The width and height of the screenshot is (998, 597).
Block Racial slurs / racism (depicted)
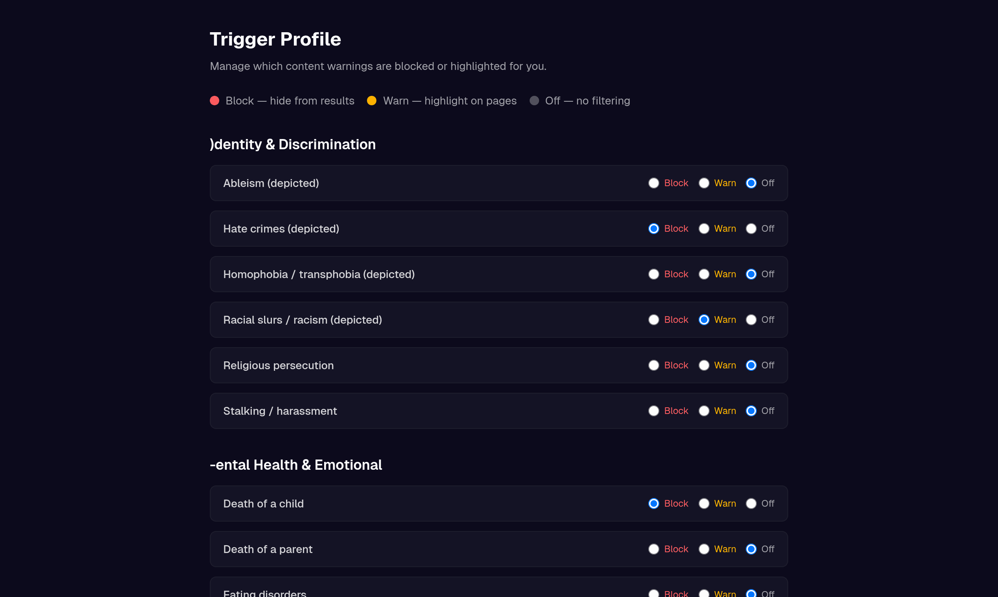[653, 320]
